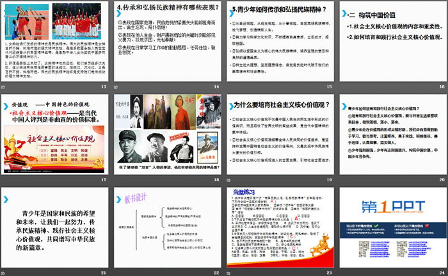Select slide 16 thumbnail 构筑中国价值

pos(393,42)
